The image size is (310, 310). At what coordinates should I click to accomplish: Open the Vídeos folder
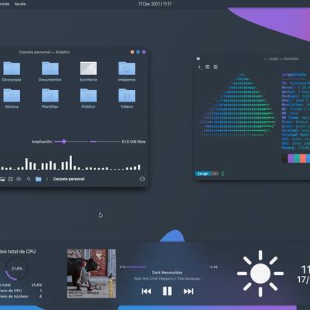coord(126,98)
